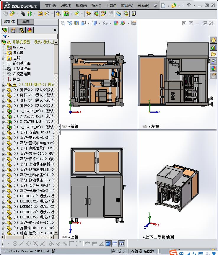Screen dimensions: 218x255
Task: Open the Design Library icon in task pane
Action: [213, 47]
